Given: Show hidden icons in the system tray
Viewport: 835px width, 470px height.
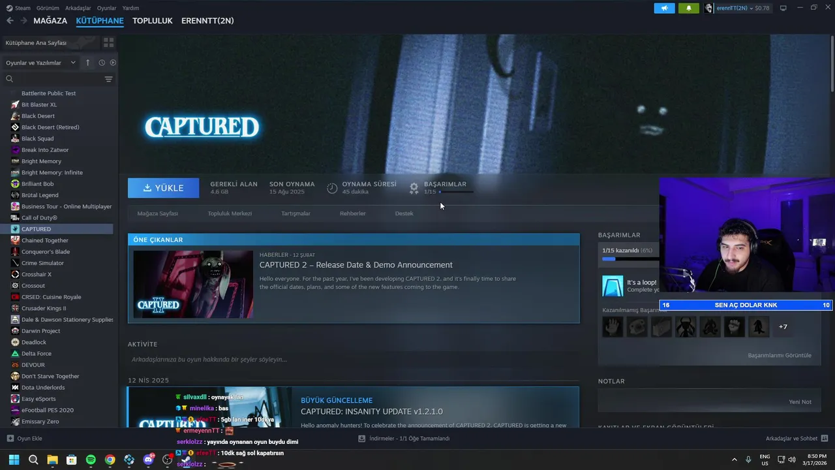Looking at the screenshot, I should [x=734, y=460].
